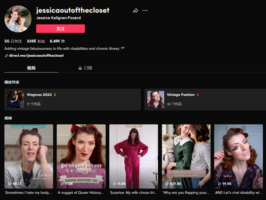Click the link icon beside direct.me URL
Screen dimensions: 266x200
tap(6, 56)
